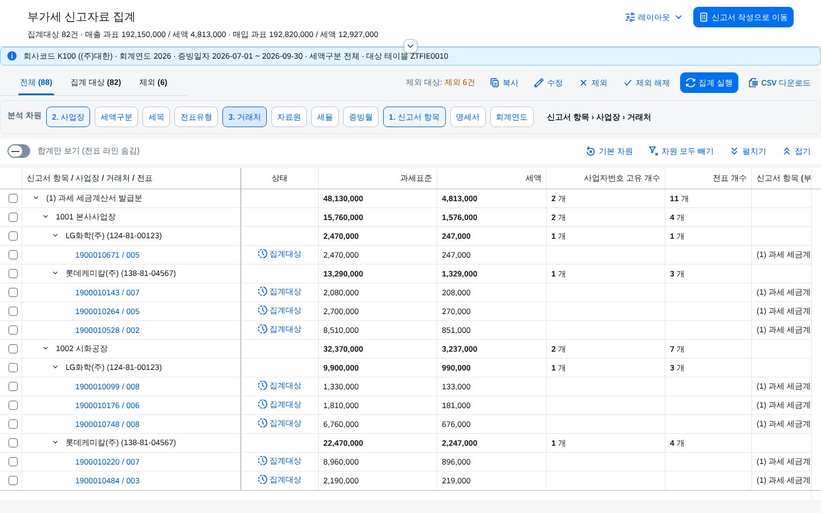This screenshot has width=821, height=513.
Task: Click the header collapse chevron above filter bar
Action: coord(410,46)
